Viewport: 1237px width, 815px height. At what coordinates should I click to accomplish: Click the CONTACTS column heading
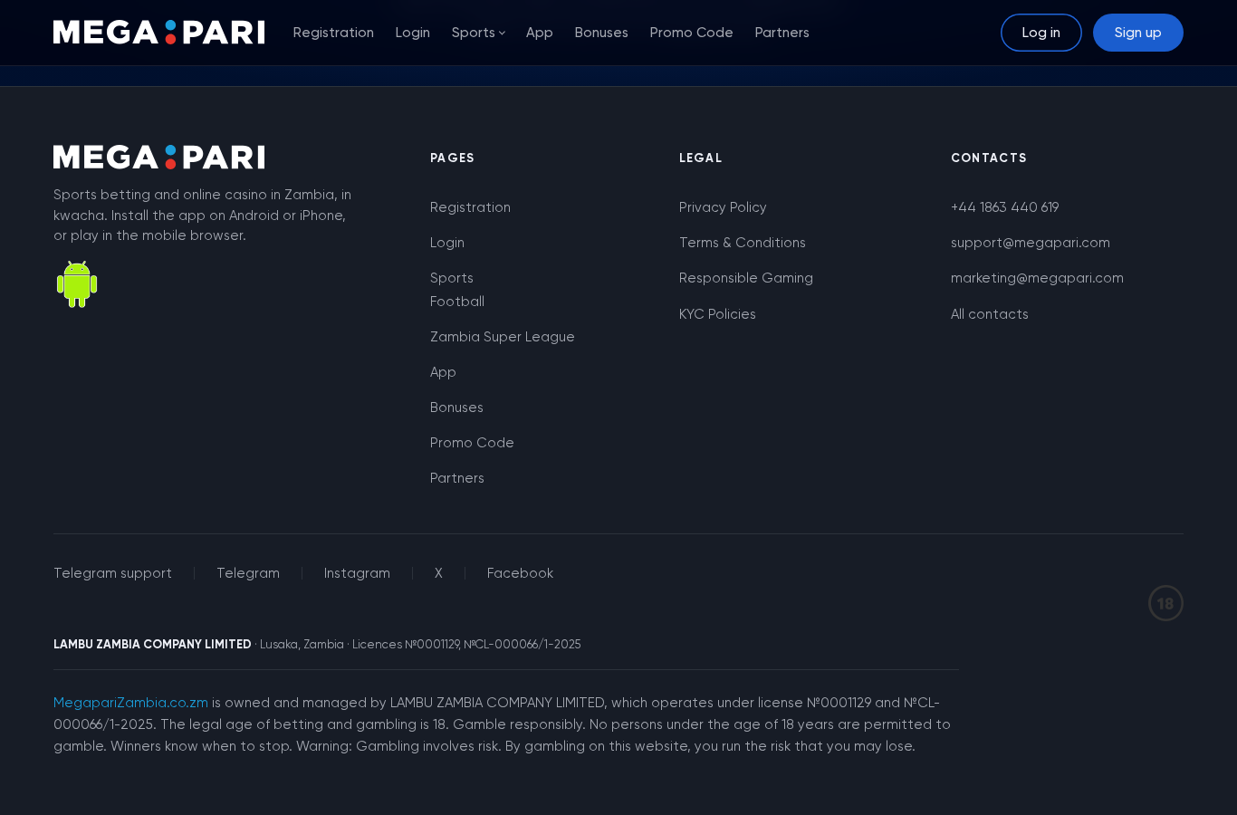coord(989,158)
